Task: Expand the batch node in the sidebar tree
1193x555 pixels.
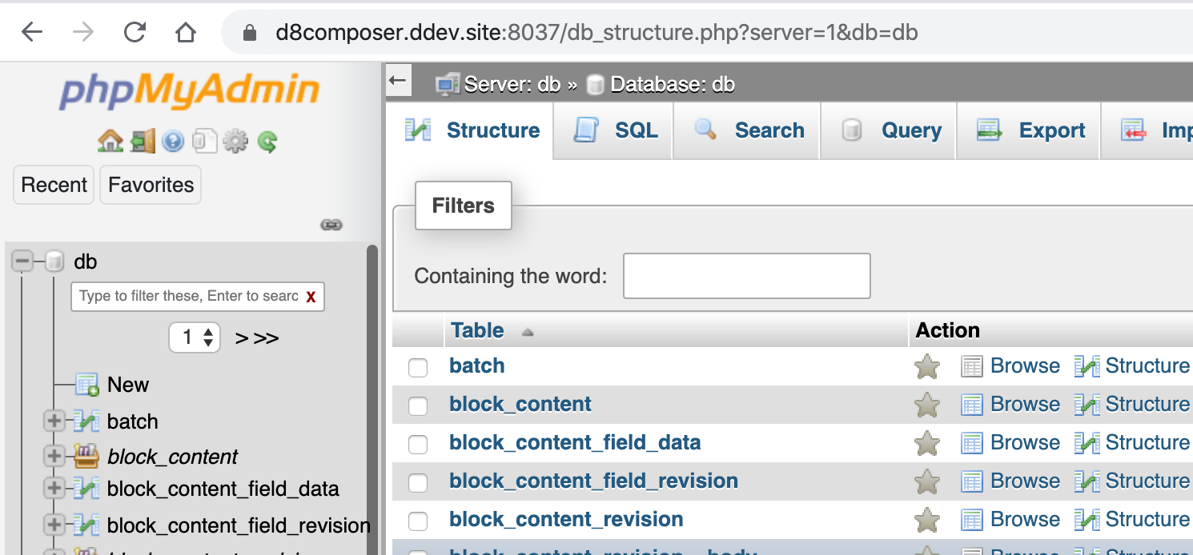Action: [x=54, y=421]
